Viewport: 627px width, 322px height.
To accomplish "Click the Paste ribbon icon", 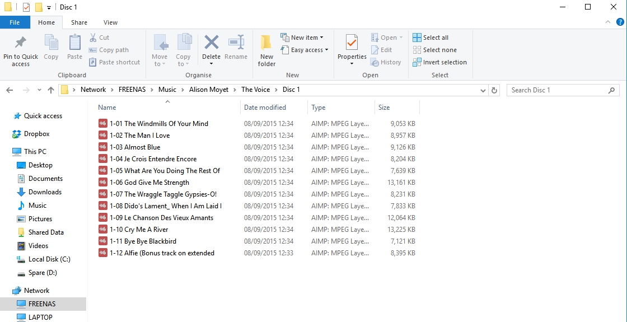I will [x=75, y=43].
